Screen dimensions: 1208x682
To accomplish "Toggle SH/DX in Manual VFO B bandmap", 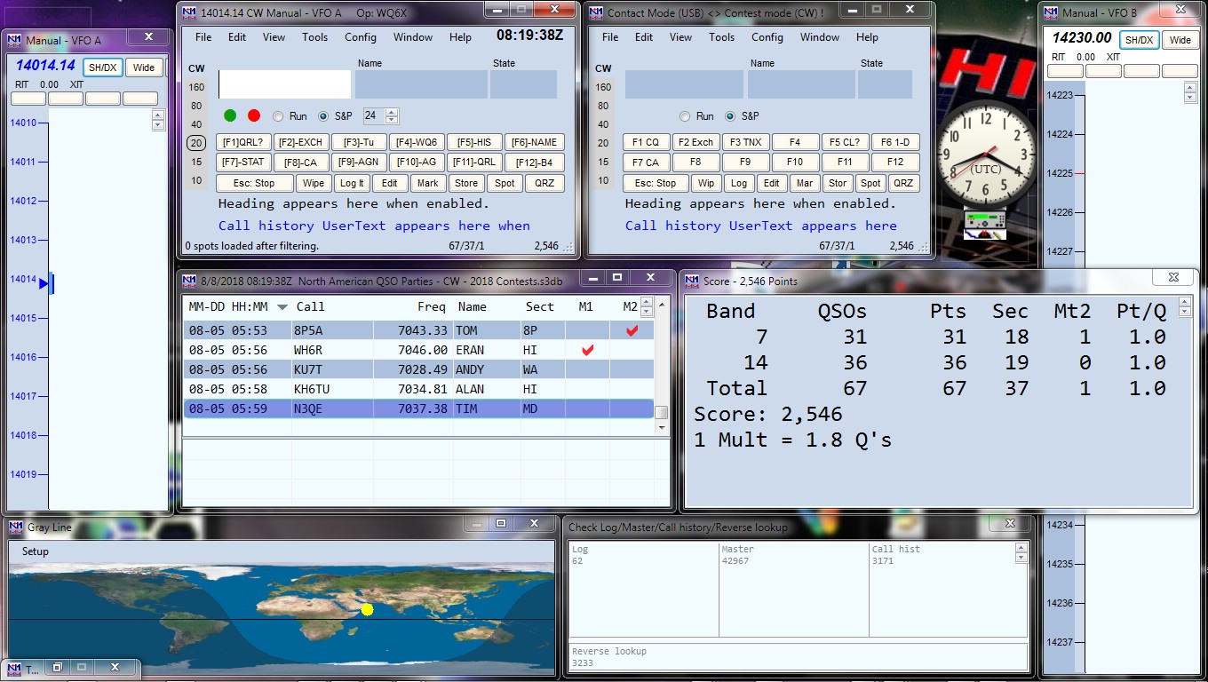I will click(1139, 40).
